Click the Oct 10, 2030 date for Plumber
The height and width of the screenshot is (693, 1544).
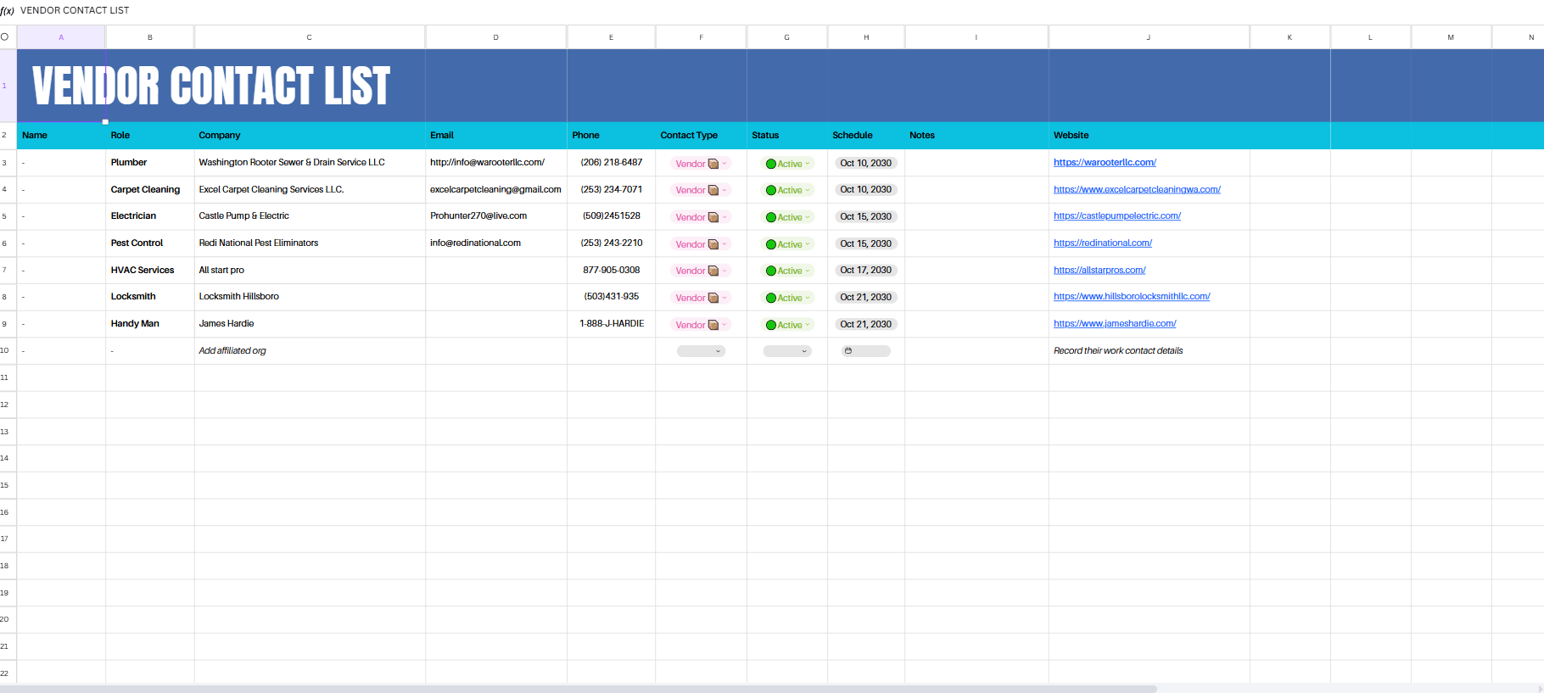pos(865,163)
